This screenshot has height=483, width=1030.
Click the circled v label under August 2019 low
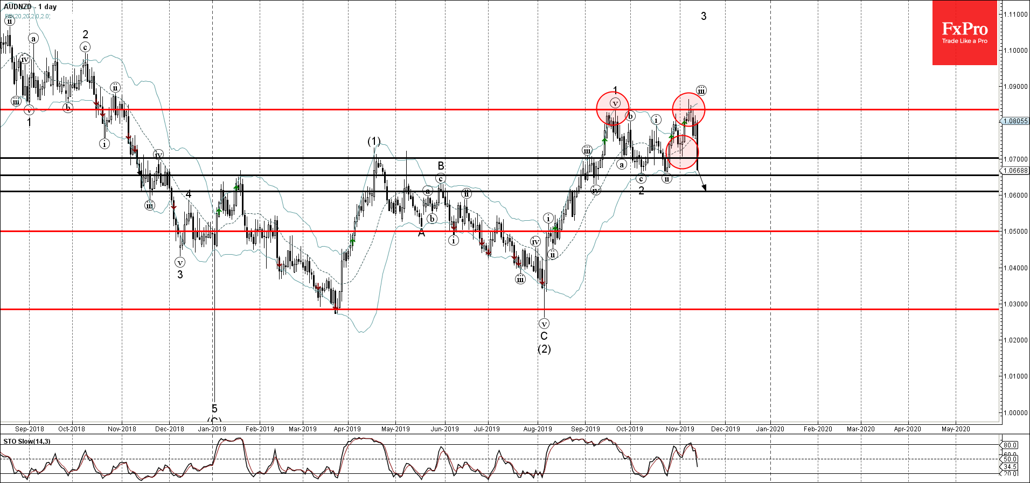(x=544, y=324)
